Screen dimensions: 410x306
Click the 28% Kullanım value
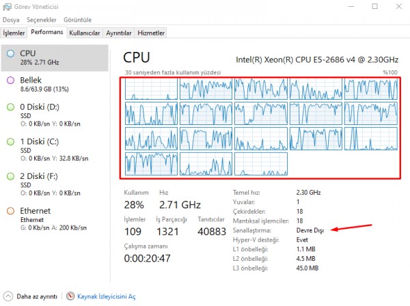[x=134, y=205]
